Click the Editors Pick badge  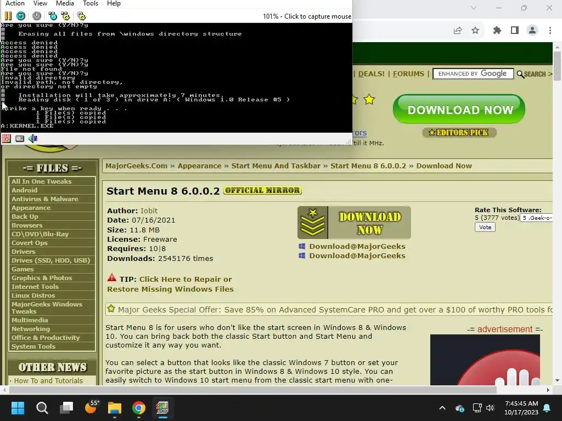pyautogui.click(x=459, y=133)
